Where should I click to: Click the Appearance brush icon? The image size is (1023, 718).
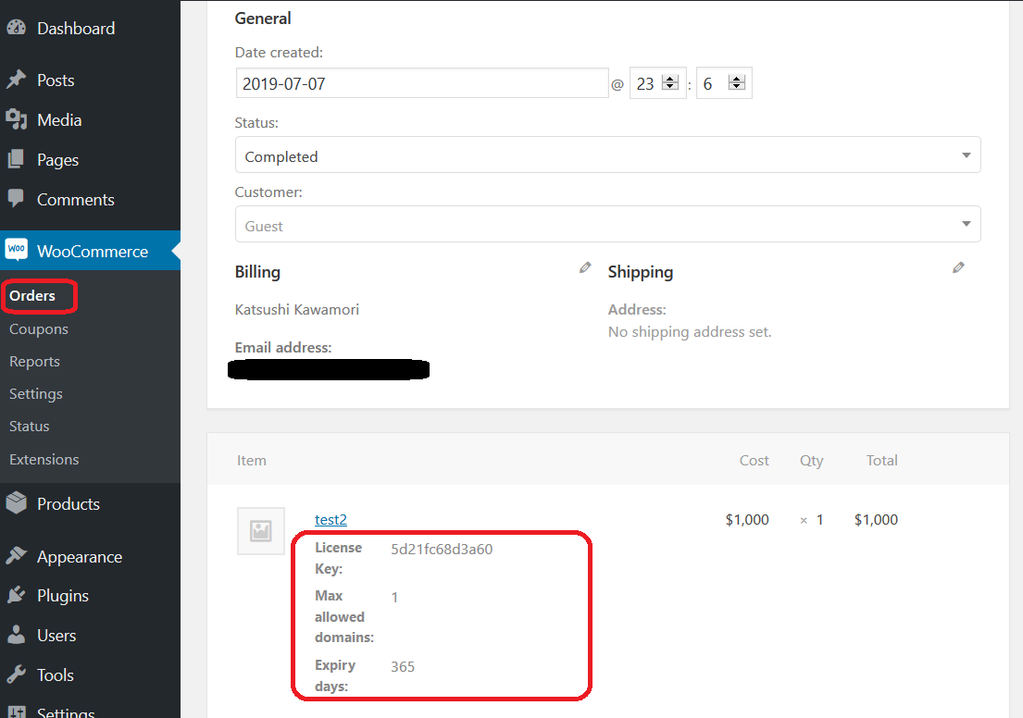click(x=17, y=556)
